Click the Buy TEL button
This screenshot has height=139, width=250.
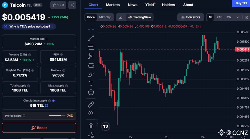tap(241, 3)
